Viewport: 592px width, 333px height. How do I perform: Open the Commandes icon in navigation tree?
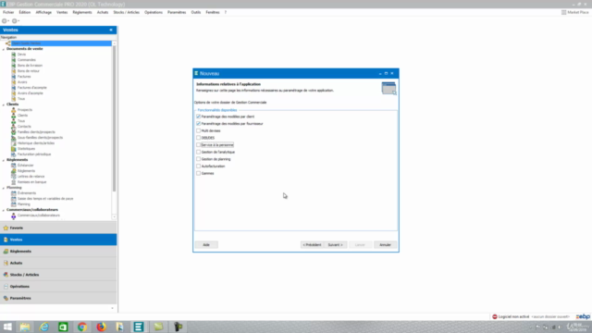coord(14,59)
